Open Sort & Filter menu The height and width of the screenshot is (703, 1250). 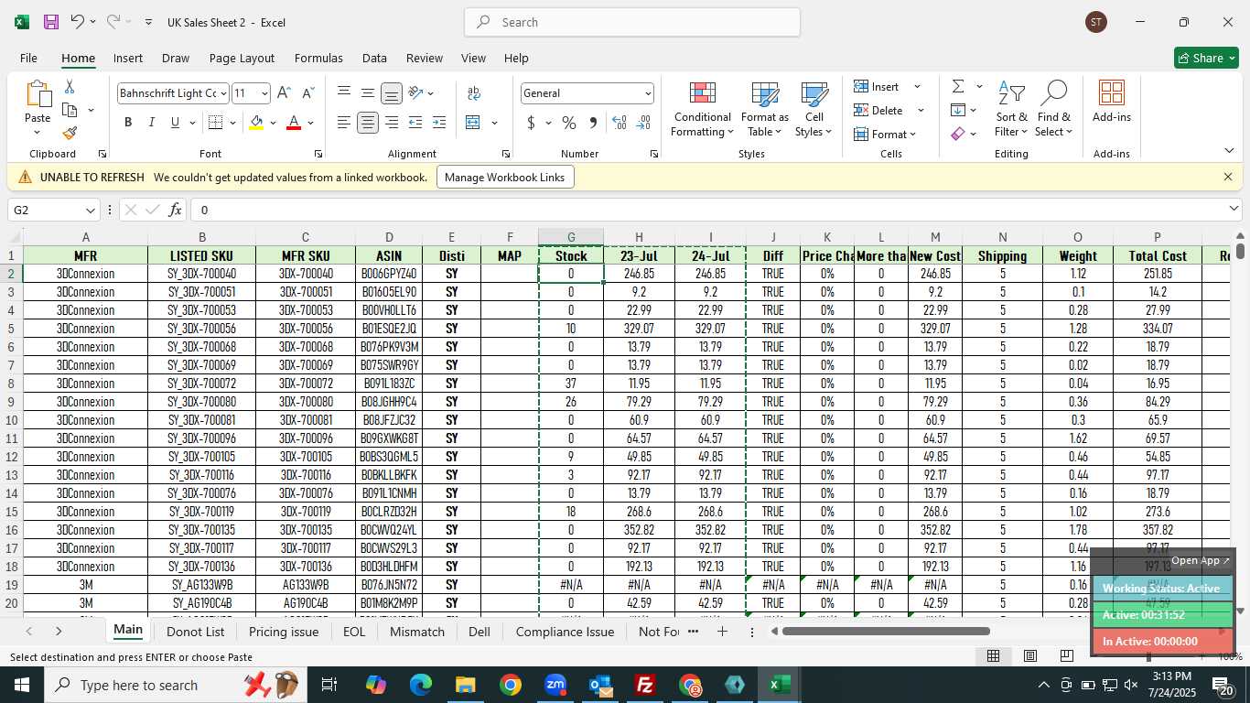tap(1011, 110)
